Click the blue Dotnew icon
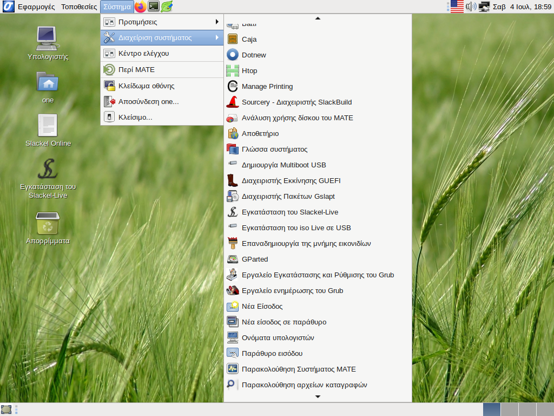The image size is (554, 416). coord(233,55)
